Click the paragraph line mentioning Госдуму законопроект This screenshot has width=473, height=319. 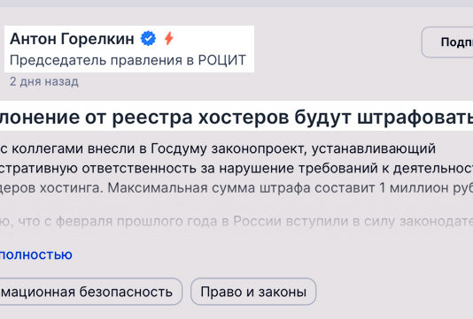(x=218, y=148)
